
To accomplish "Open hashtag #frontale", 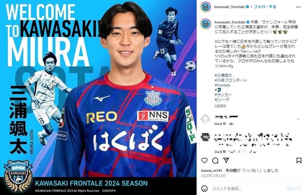I will (x=223, y=85).
